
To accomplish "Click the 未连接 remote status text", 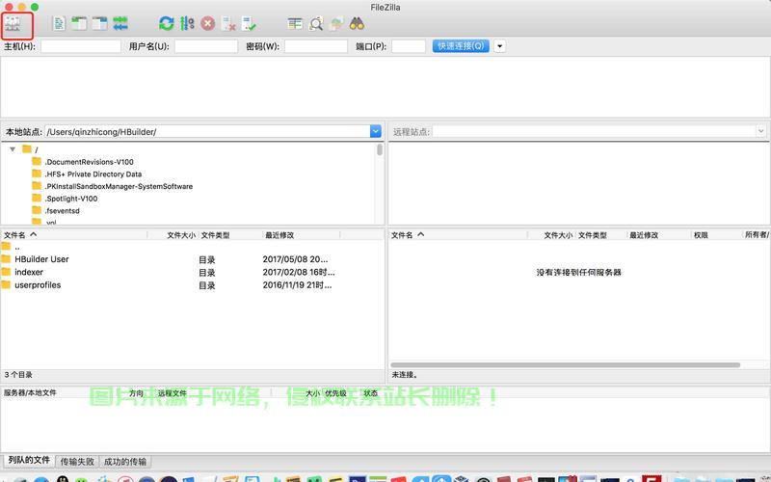I will pyautogui.click(x=405, y=375).
